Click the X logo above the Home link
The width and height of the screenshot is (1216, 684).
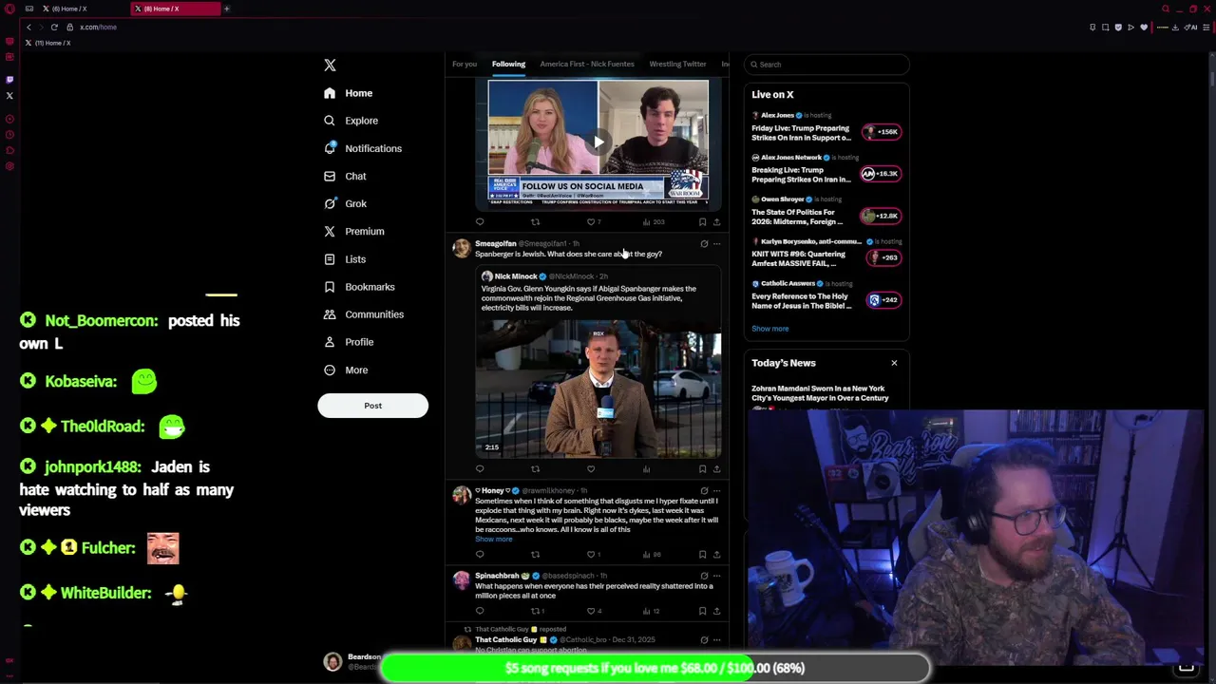tap(330, 65)
